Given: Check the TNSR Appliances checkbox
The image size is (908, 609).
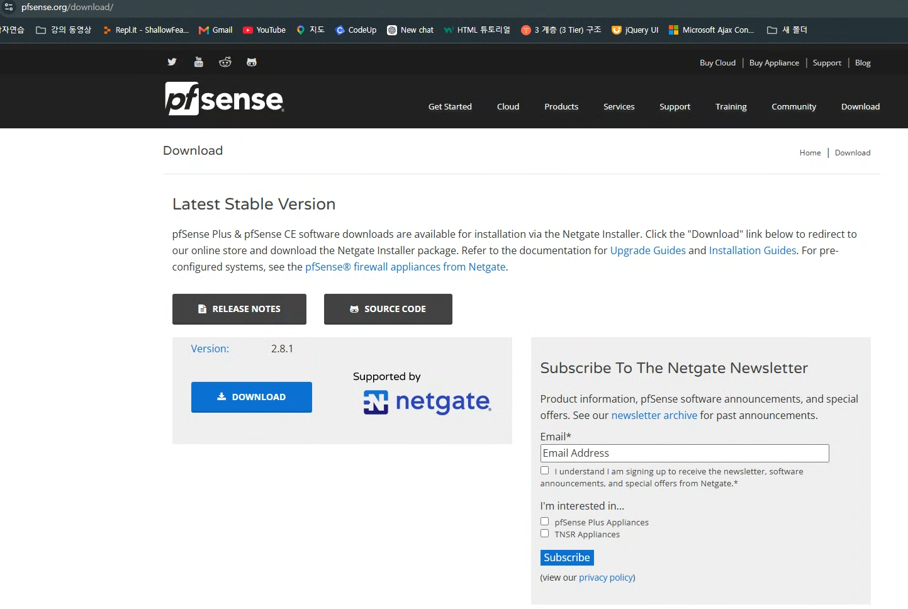Looking at the screenshot, I should 544,534.
